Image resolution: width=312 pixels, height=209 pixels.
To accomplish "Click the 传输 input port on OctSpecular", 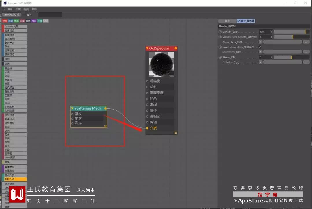I will pyautogui.click(x=147, y=122).
